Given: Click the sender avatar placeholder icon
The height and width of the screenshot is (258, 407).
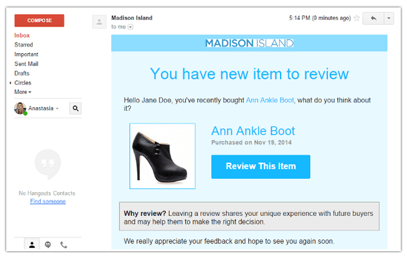Looking at the screenshot, I should coord(100,22).
